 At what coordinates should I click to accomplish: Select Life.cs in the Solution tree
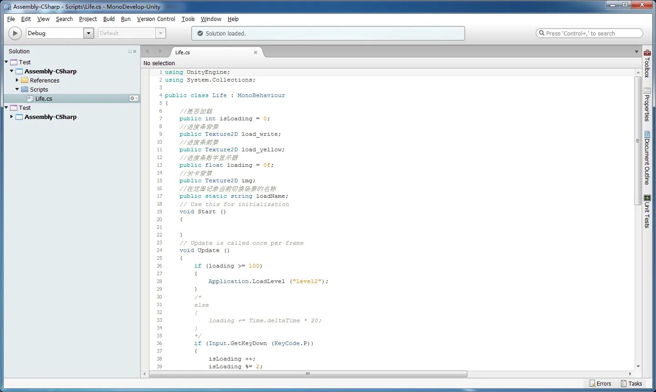(x=44, y=98)
